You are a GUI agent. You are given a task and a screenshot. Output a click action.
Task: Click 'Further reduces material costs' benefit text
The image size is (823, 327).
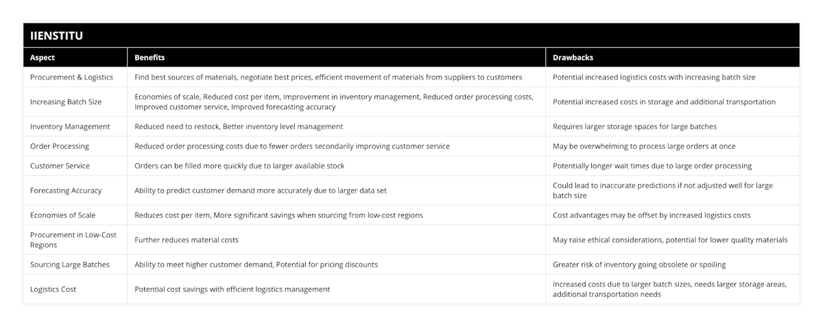187,240
